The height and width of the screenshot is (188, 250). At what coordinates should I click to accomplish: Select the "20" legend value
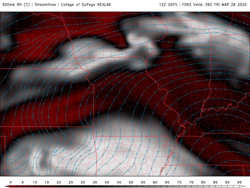point(59,182)
